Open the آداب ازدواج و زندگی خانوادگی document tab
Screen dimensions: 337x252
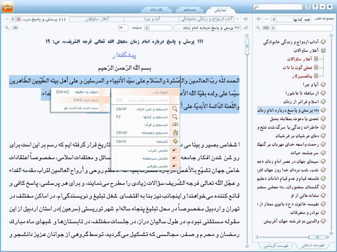pyautogui.click(x=206, y=19)
